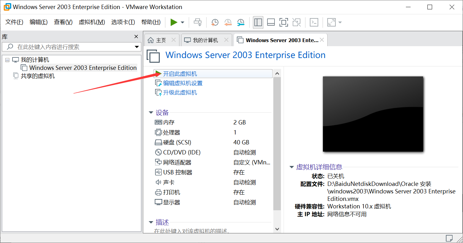Image resolution: width=463 pixels, height=243 pixels.
Task: Click the 2 GB memory value
Action: pos(240,122)
